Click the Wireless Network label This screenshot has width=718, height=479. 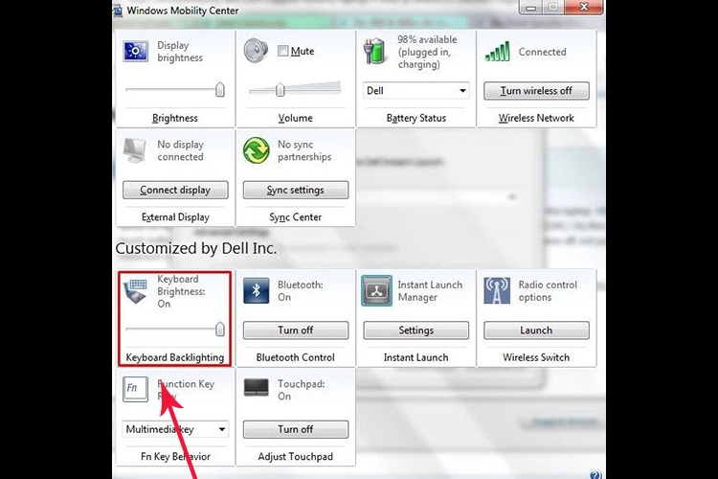(x=536, y=118)
